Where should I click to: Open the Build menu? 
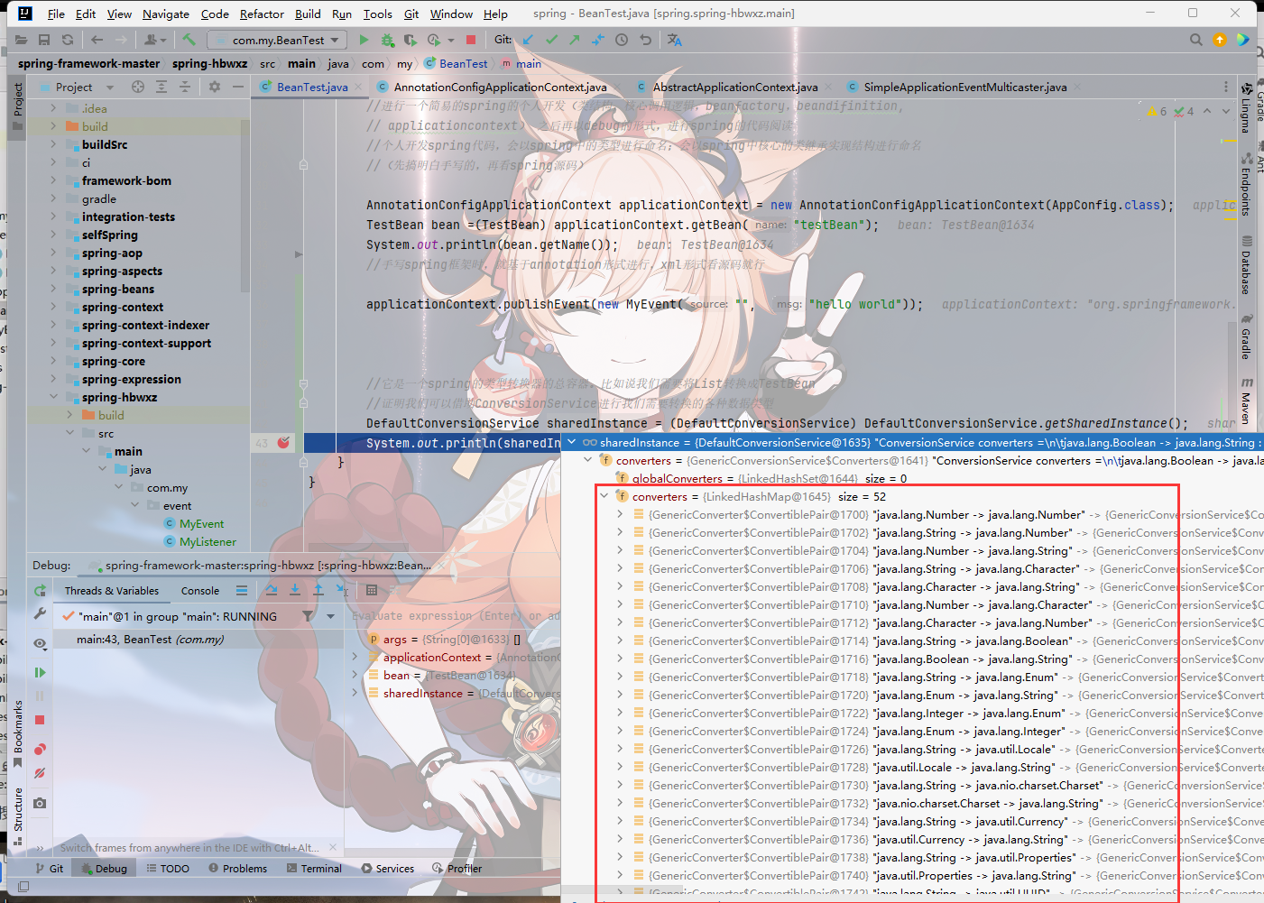(x=308, y=14)
